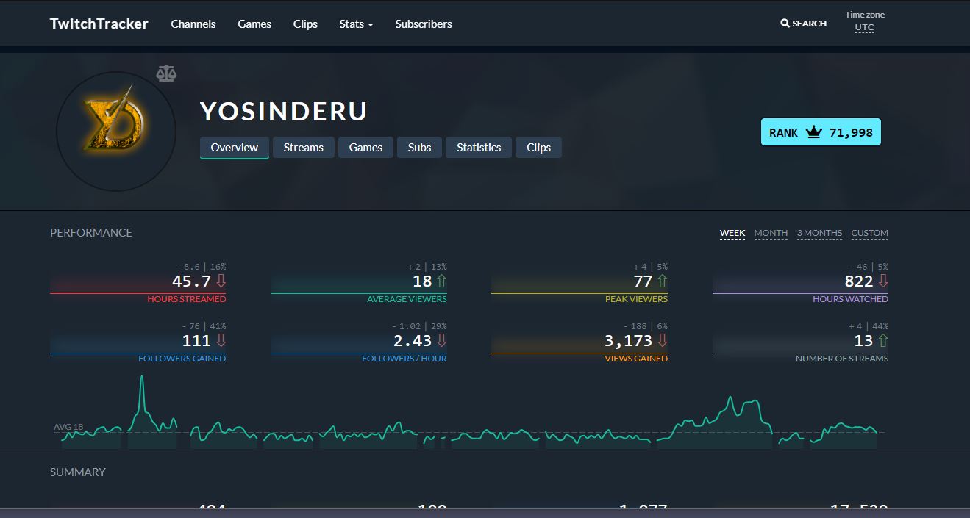Click the 77 peak viewers value
This screenshot has width=970, height=518.
click(643, 281)
